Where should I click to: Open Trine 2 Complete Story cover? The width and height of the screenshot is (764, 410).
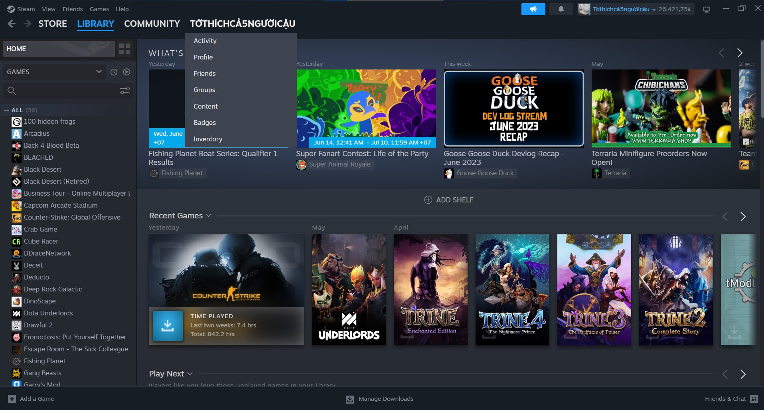pyautogui.click(x=676, y=290)
